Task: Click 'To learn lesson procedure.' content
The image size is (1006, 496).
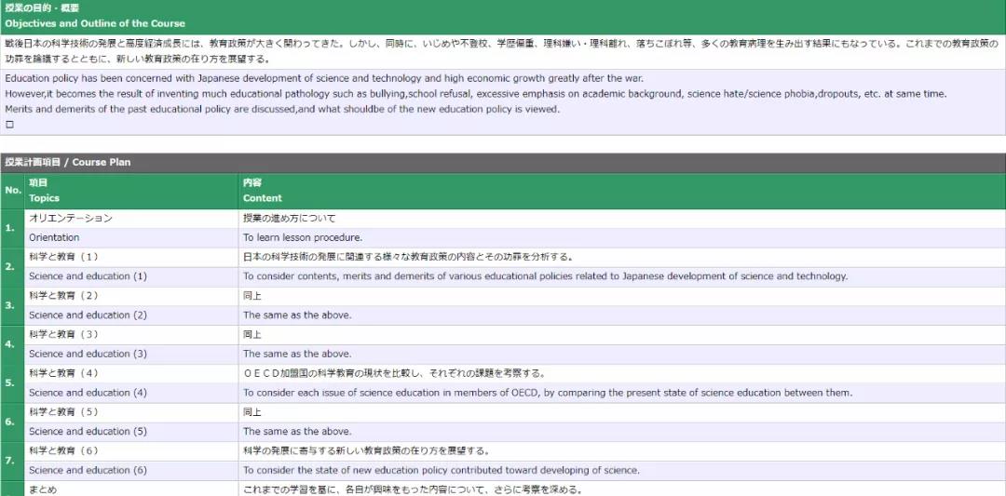Action: [x=621, y=237]
